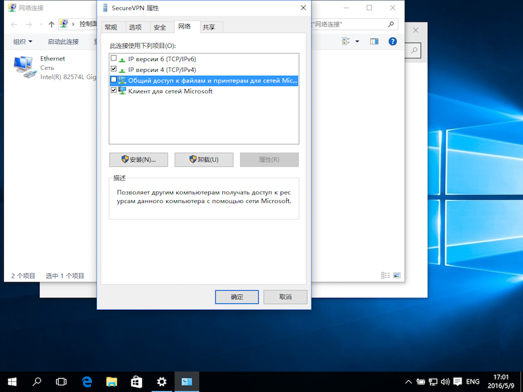Uncheck Клиент для сетей Microsoft checkbox
The height and width of the screenshot is (392, 523).
point(114,90)
